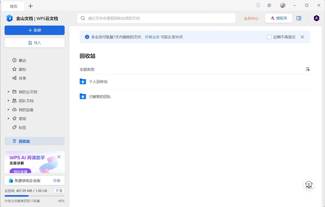This screenshot has width=325, height=207.
Task: Add a new tab with plus icon
Action: click(x=30, y=6)
